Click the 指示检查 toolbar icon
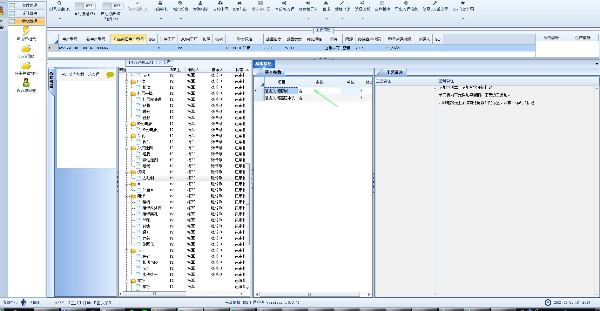 pos(181,3)
